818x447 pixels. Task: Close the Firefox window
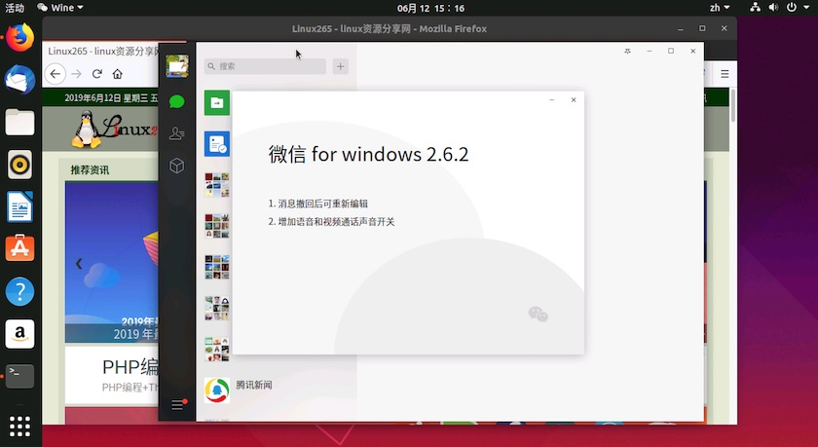pyautogui.click(x=725, y=28)
